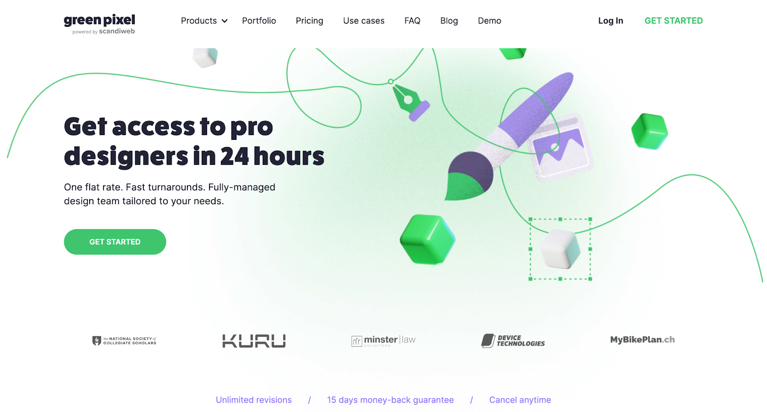Expand the Products dropdown chevron
This screenshot has height=412, width=767.
[224, 21]
